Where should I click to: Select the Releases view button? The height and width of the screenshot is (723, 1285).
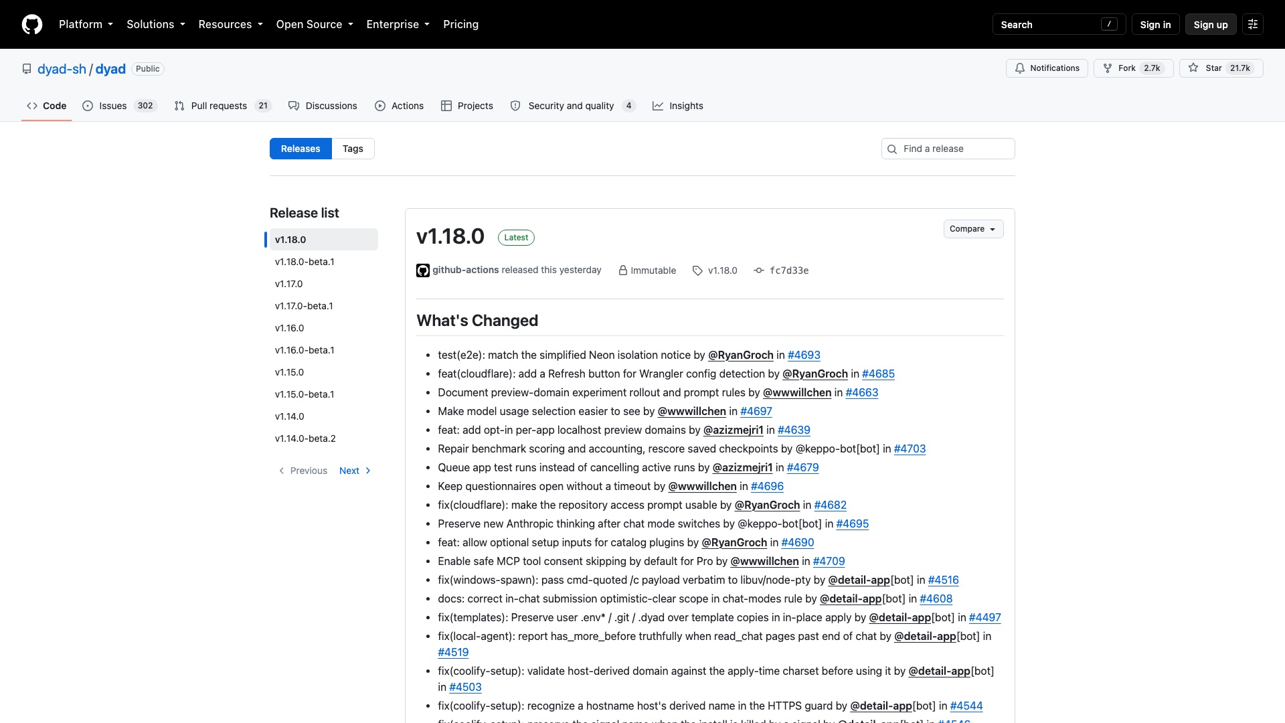(x=301, y=149)
